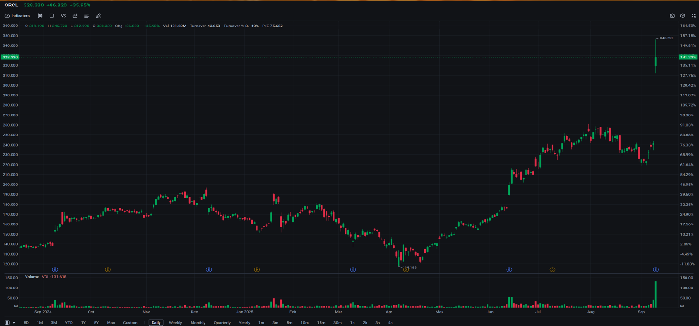The image size is (699, 326).
Task: Select the 1Y time range
Action: (83, 323)
